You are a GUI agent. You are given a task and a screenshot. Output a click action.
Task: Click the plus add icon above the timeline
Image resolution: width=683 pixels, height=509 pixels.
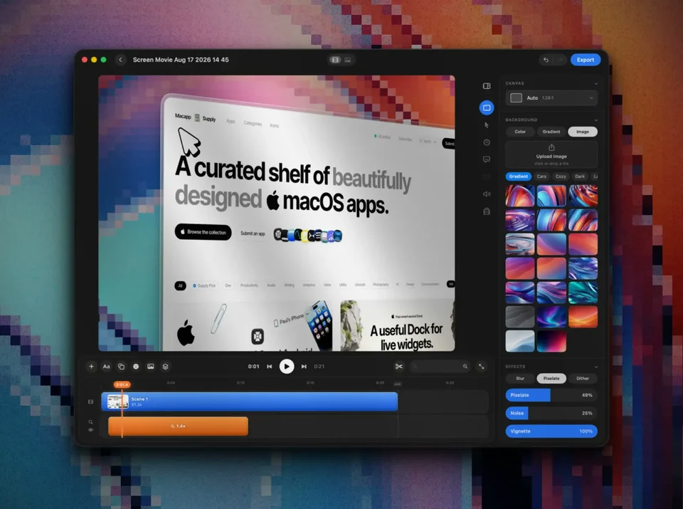click(91, 367)
